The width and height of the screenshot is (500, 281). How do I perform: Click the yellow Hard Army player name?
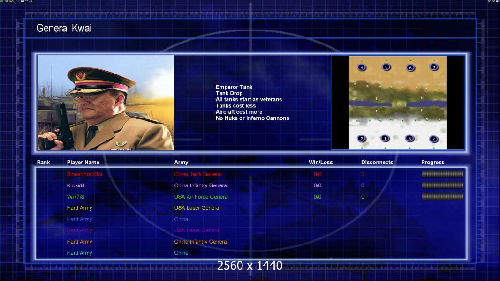click(x=79, y=208)
